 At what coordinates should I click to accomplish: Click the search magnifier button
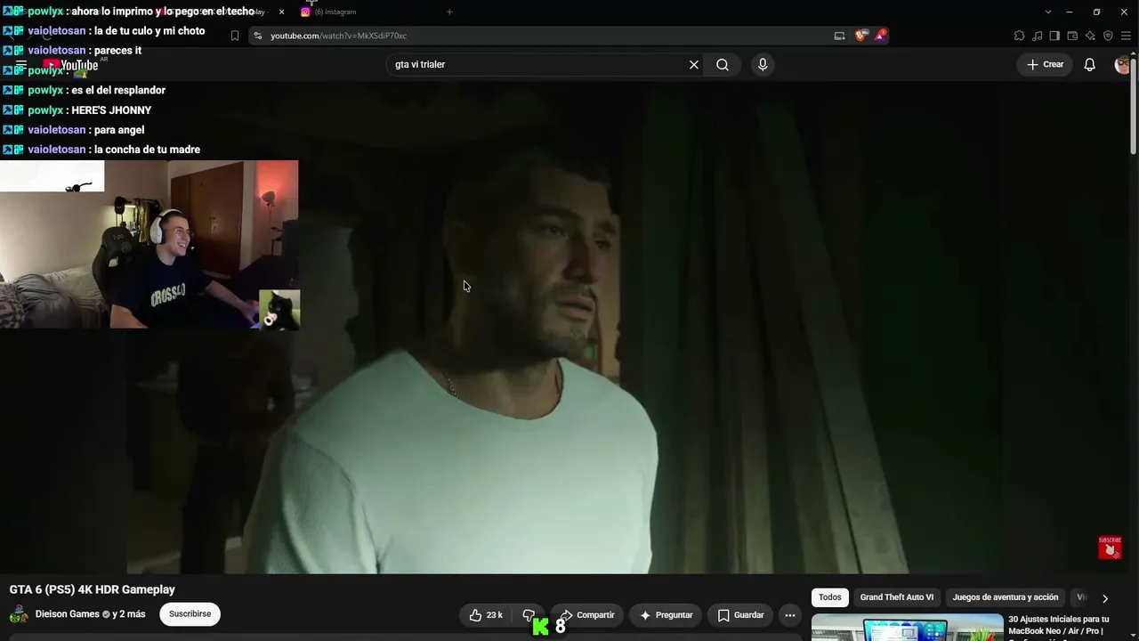coord(723,64)
